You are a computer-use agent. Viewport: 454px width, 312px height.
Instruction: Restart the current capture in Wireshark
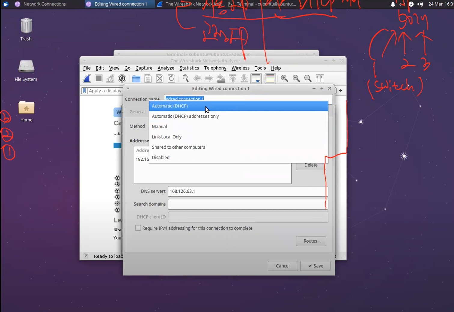pyautogui.click(x=110, y=78)
